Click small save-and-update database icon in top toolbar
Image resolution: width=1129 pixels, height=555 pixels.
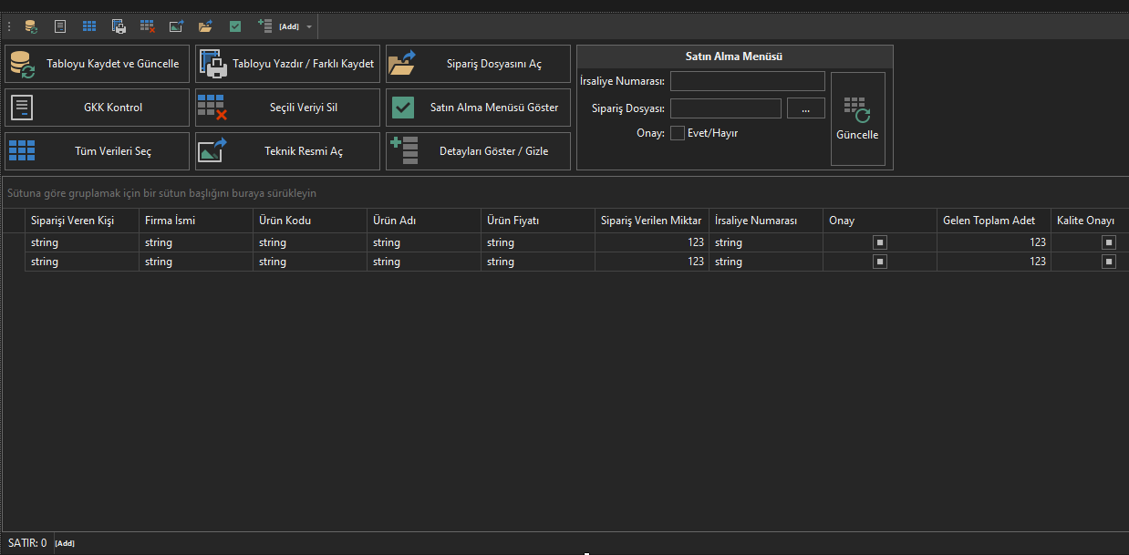coord(30,26)
